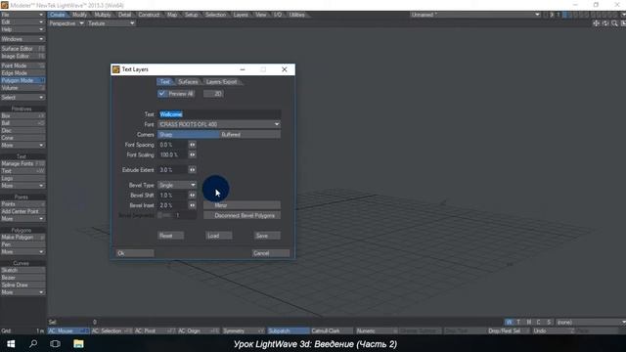Switch to the Detail tab
The width and height of the screenshot is (626, 352).
[124, 15]
